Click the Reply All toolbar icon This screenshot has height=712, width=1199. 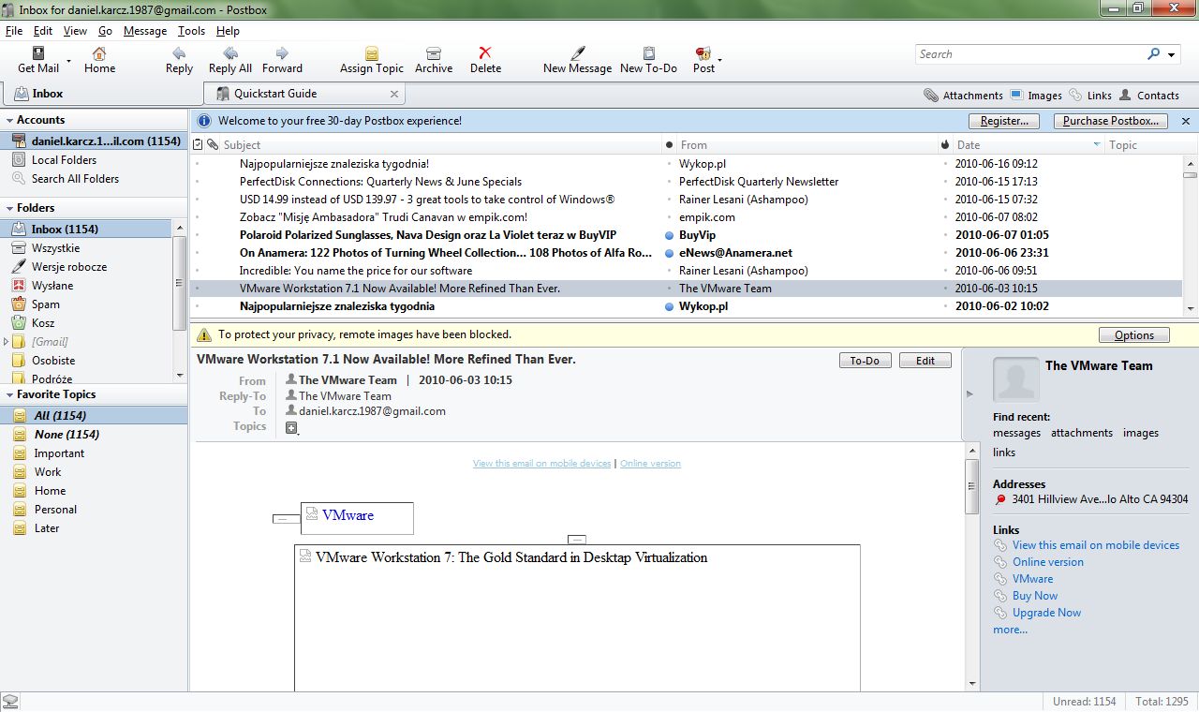pyautogui.click(x=230, y=53)
